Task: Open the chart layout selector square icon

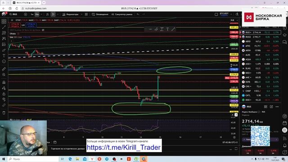Action: 216,14
